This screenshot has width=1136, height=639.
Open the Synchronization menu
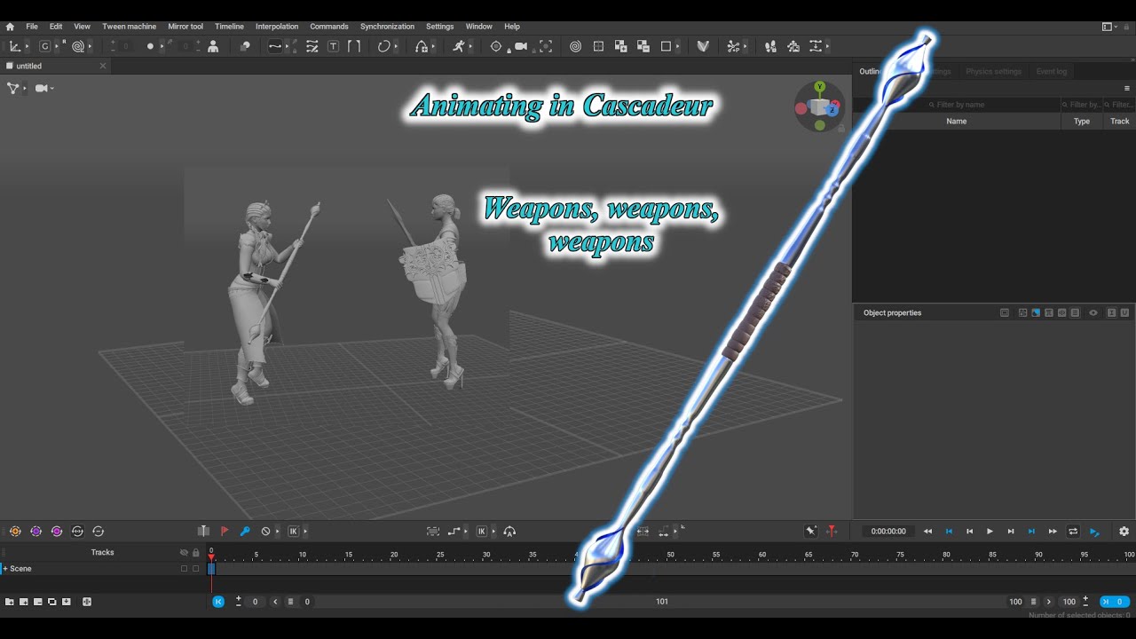387,27
